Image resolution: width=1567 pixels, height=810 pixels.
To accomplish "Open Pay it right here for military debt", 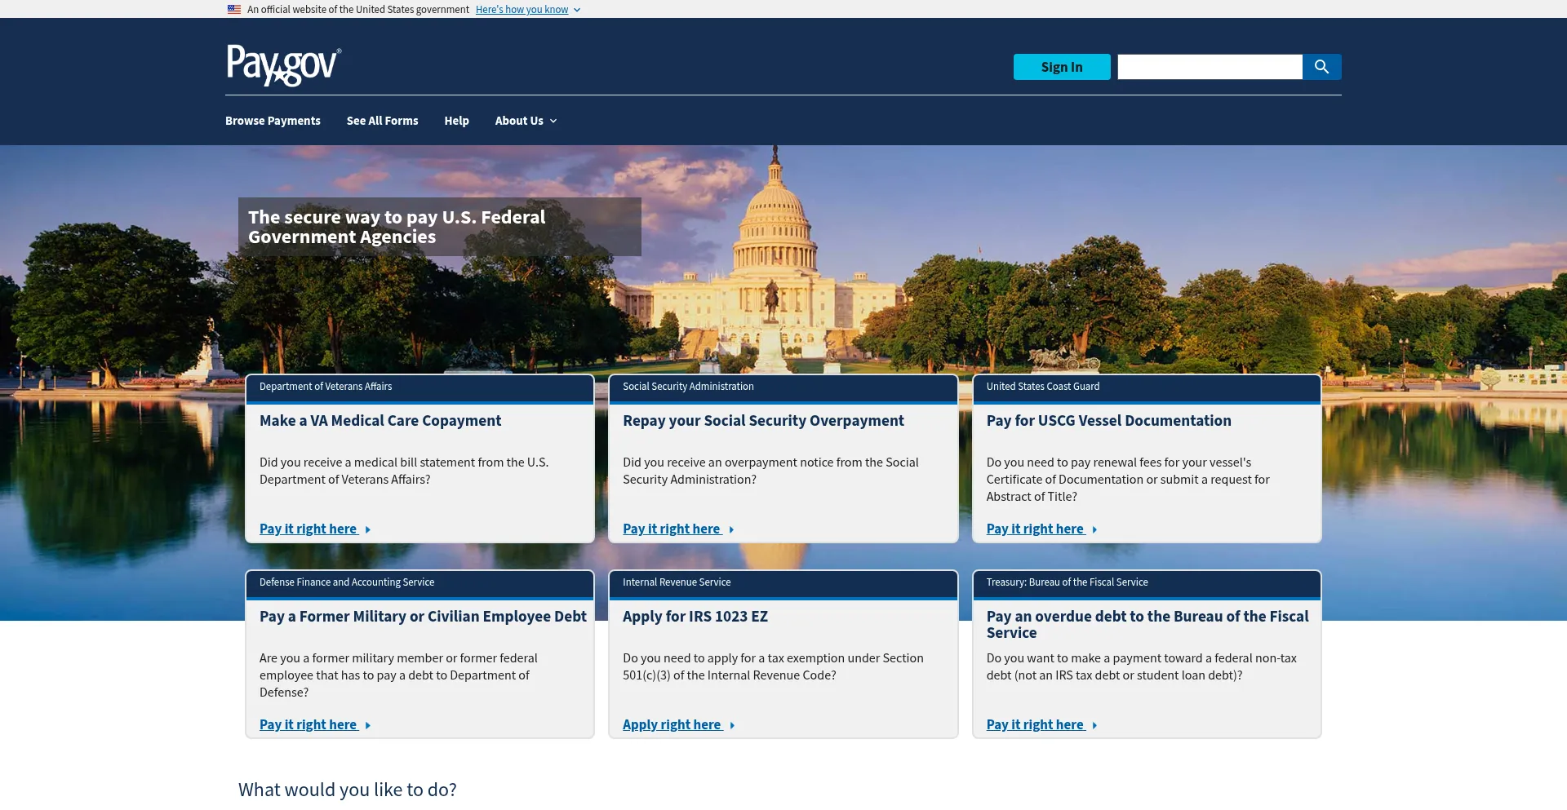I will point(309,725).
